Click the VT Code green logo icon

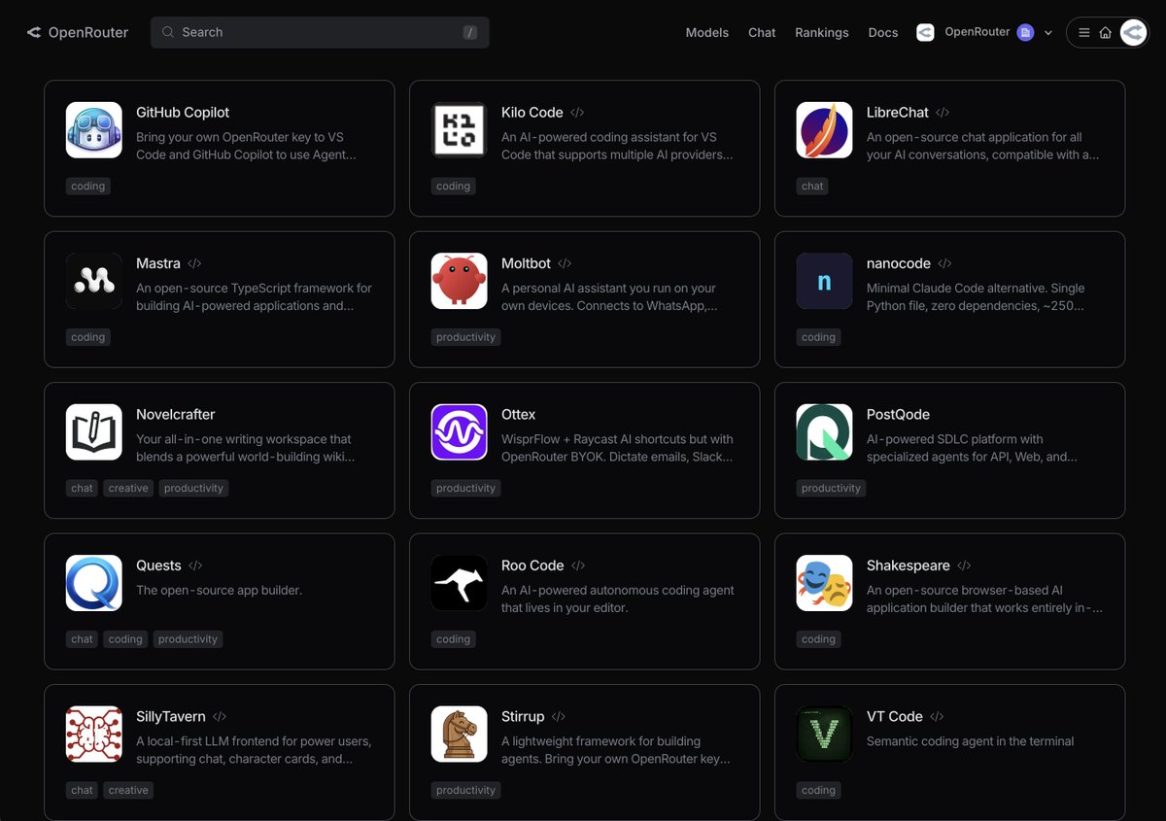point(824,734)
